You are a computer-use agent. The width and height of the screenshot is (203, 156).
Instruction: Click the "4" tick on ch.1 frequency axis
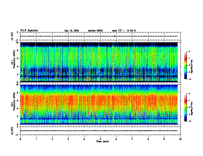tap(18, 67)
